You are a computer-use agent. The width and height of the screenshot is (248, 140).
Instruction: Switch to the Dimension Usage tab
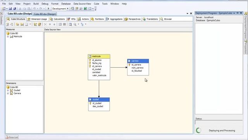(x=37, y=19)
